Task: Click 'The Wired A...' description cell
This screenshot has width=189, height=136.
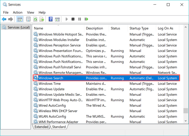Action: pyautogui.click(x=96, y=106)
